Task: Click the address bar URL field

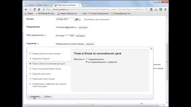Action: (x=95, y=9)
